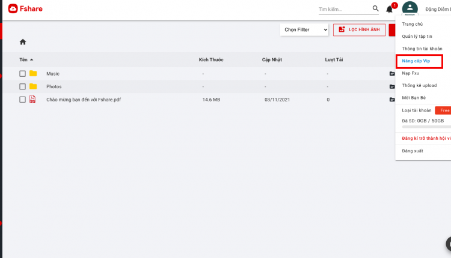
Task: Click the detail icon in the Photos row
Action: pyautogui.click(x=392, y=86)
